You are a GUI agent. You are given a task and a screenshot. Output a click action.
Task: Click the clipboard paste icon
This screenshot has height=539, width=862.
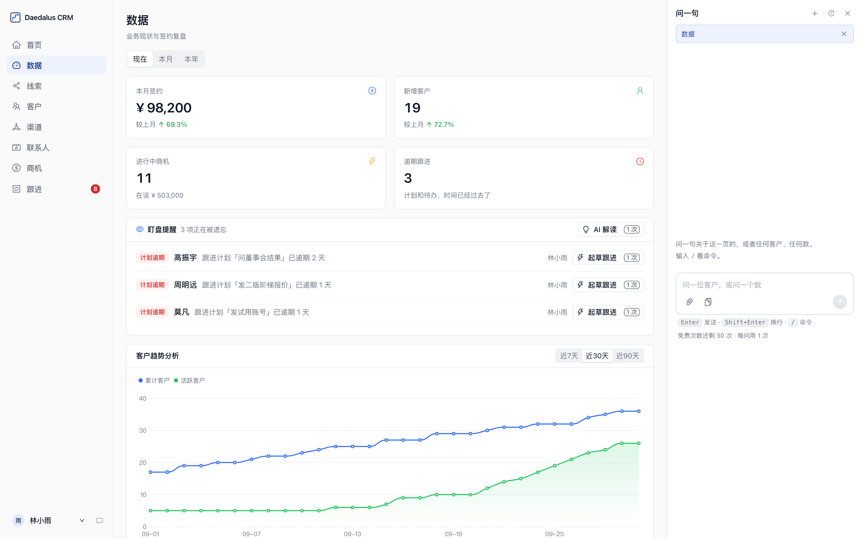click(x=708, y=302)
